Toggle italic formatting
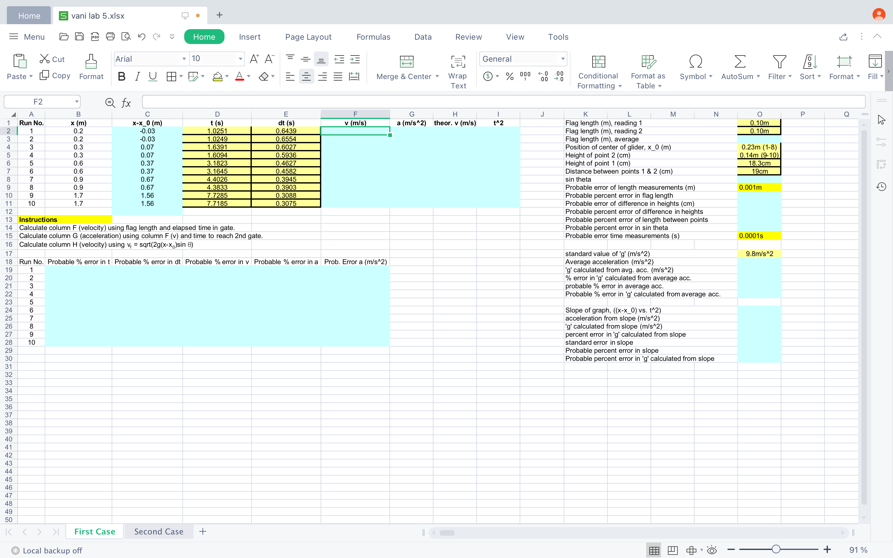This screenshot has height=558, width=893. click(x=137, y=76)
